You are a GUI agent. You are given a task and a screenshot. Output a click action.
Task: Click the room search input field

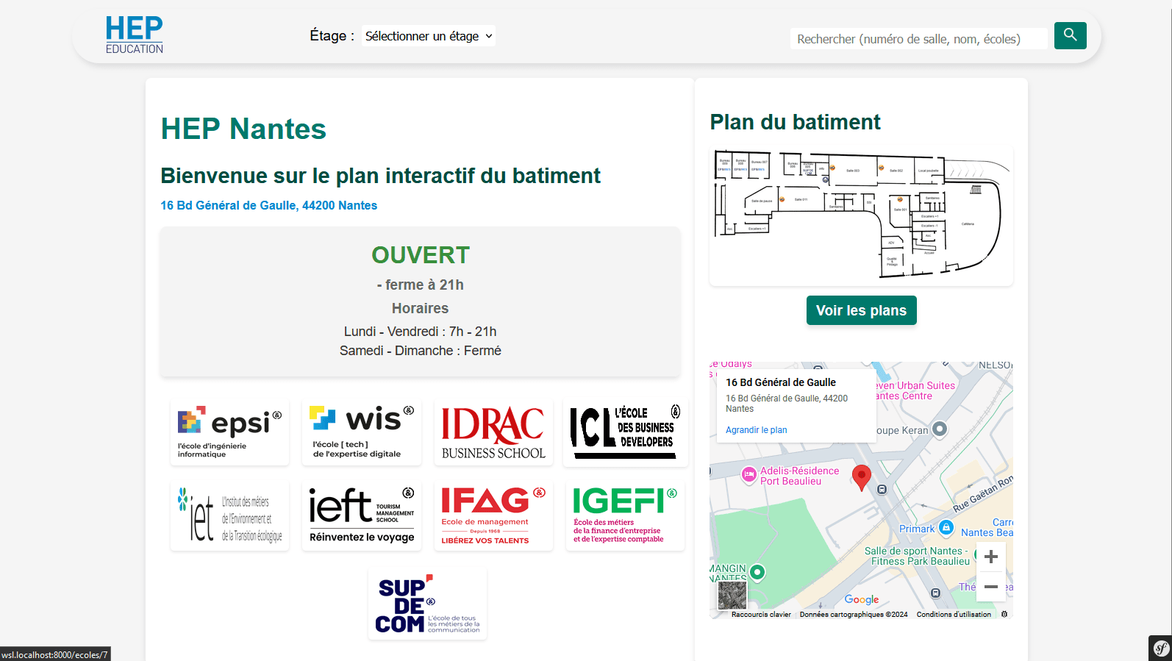coord(919,39)
